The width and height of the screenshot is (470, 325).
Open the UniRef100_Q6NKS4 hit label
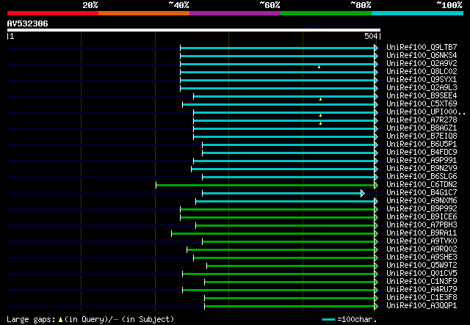pos(422,55)
